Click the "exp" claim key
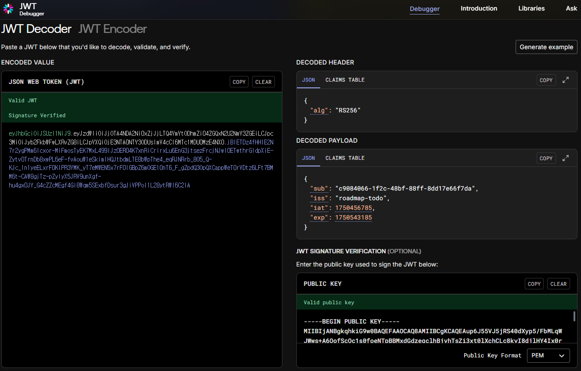This screenshot has width=581, height=371. coord(319,218)
